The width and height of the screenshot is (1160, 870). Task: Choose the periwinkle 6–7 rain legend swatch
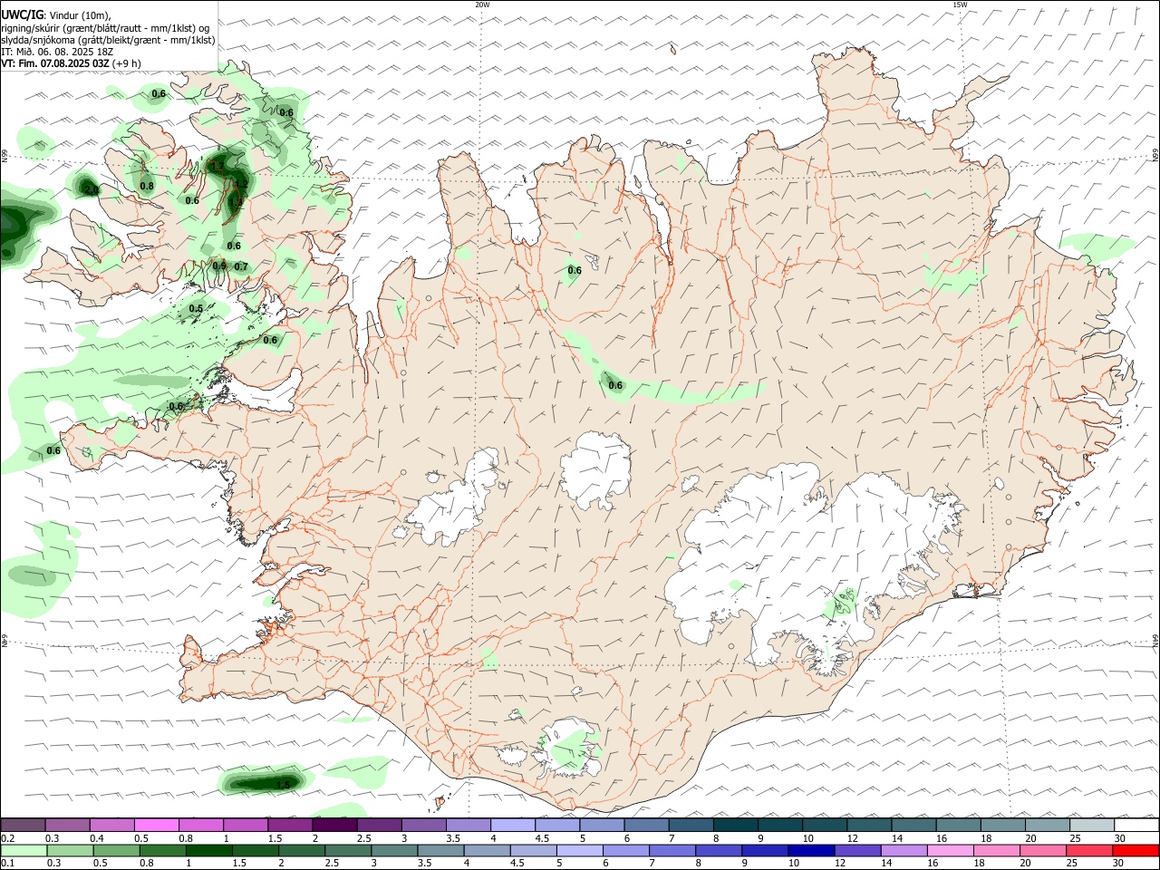pos(625,851)
